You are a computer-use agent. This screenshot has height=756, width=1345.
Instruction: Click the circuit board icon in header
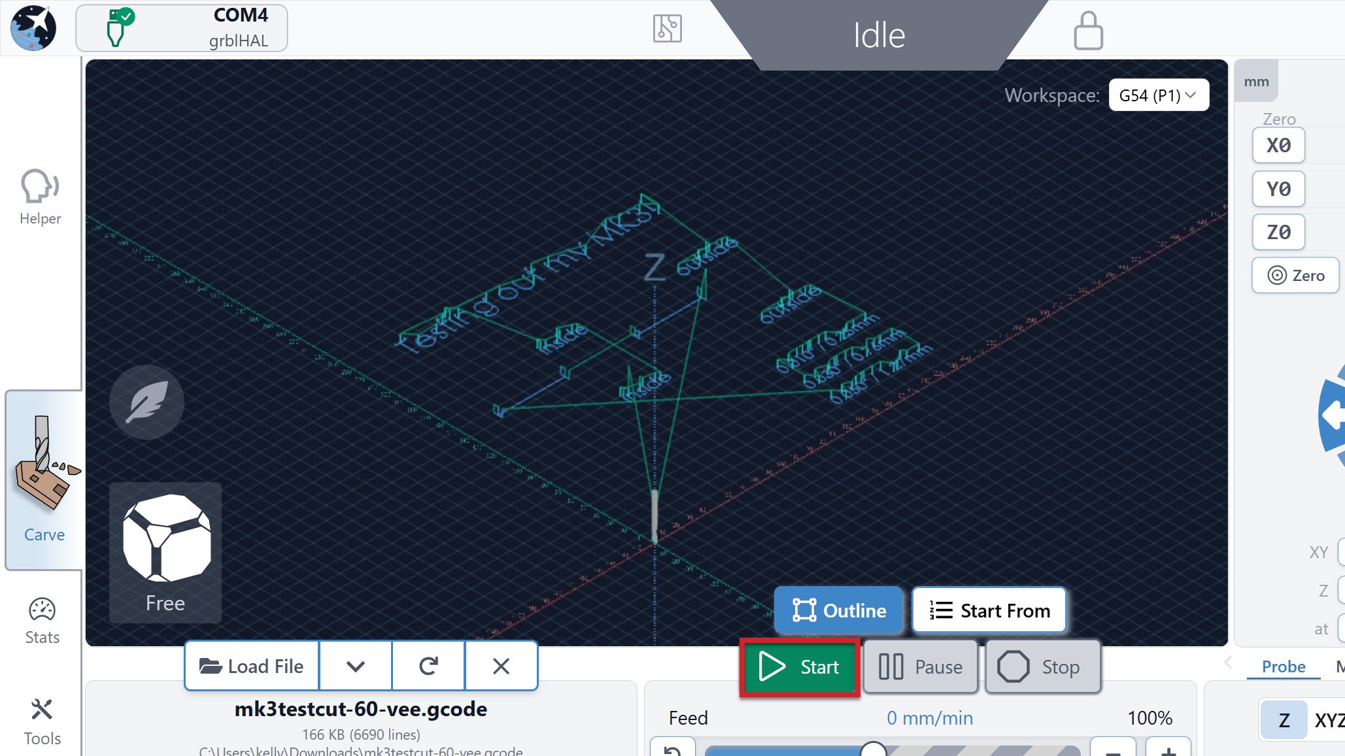pyautogui.click(x=667, y=29)
